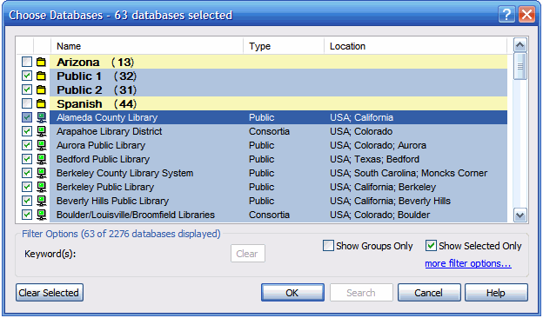The height and width of the screenshot is (318, 543).
Task: Click the Consortia type of Arapahoe Library District
Action: (x=269, y=131)
